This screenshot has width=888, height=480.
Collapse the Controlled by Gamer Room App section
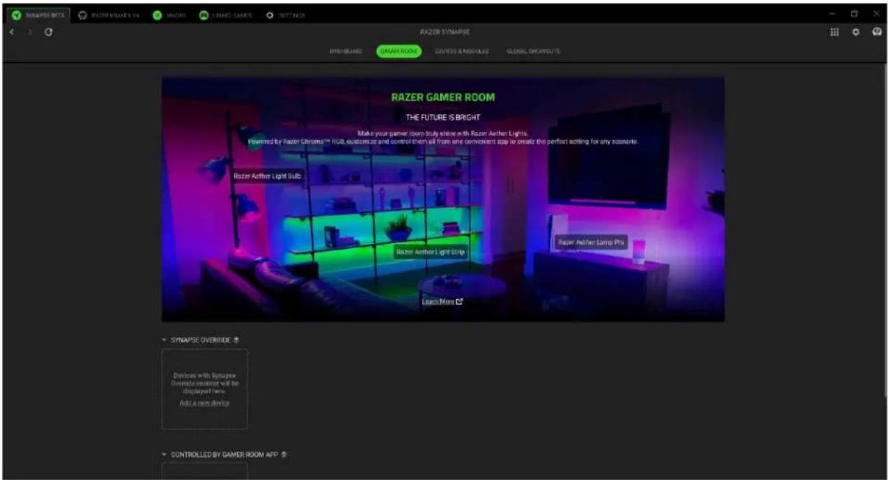click(165, 454)
